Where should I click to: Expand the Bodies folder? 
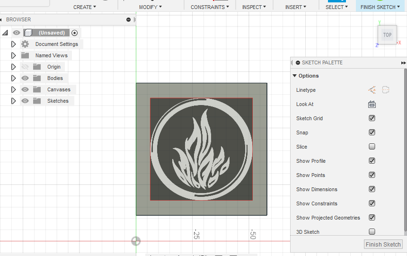tap(14, 78)
